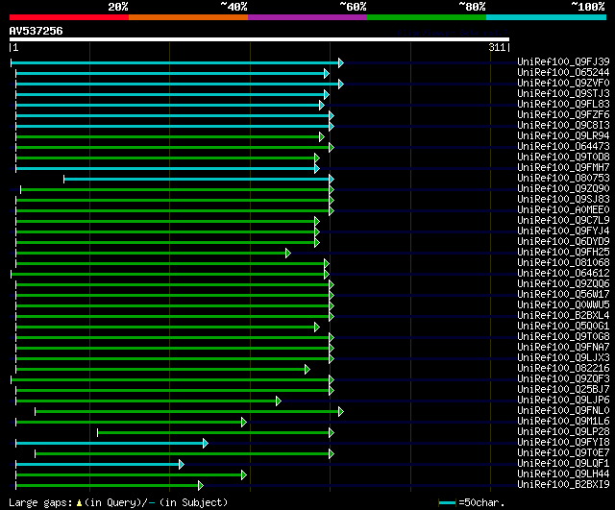Image resolution: width=615 pixels, height=510 pixels.
Task: Click the cyan =50char scale legend bar
Action: click(x=447, y=503)
